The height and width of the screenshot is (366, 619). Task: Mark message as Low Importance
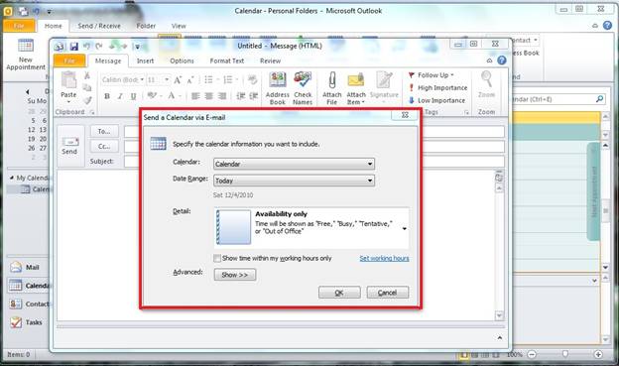436,100
